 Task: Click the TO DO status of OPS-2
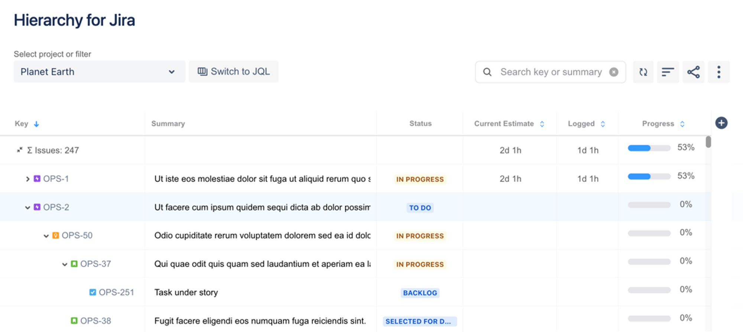coord(420,208)
